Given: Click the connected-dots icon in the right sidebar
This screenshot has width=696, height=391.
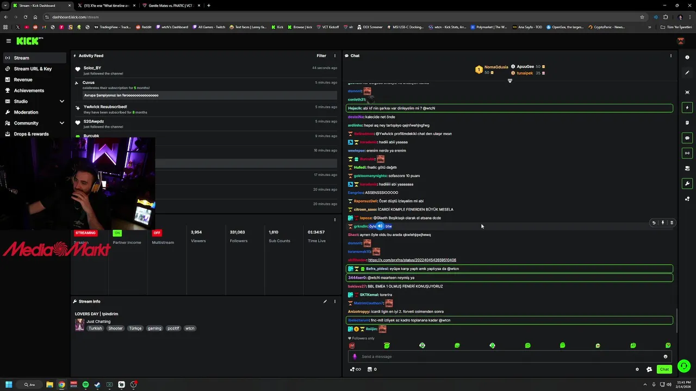Looking at the screenshot, I should [x=687, y=199].
